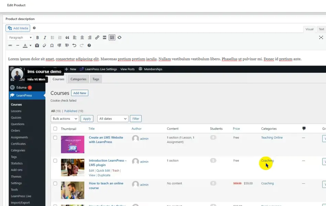Click the insert/edit link icon
The width and height of the screenshot is (326, 206).
97,37
